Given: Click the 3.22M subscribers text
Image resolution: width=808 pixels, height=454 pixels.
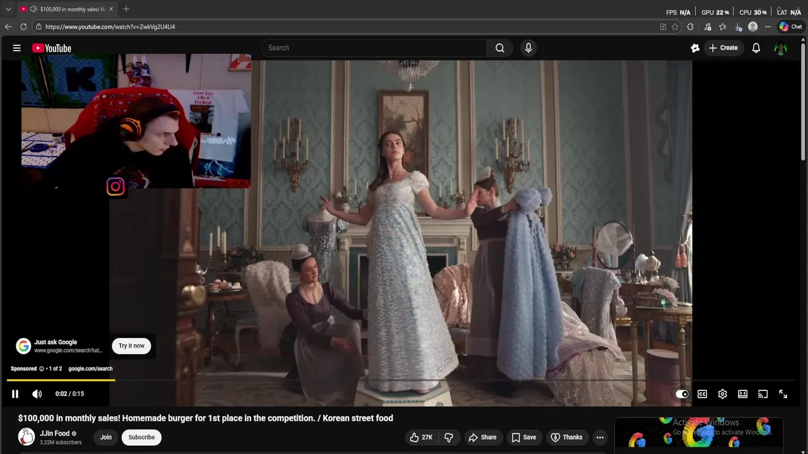Looking at the screenshot, I should [61, 443].
